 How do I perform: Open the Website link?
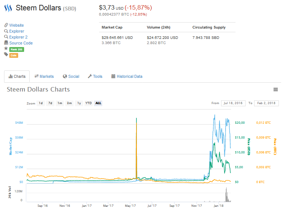tap(16, 25)
